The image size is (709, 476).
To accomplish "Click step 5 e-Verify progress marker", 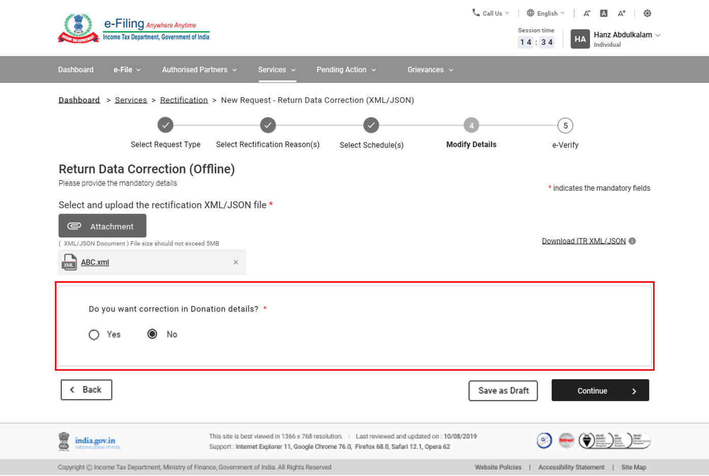I will tap(565, 126).
